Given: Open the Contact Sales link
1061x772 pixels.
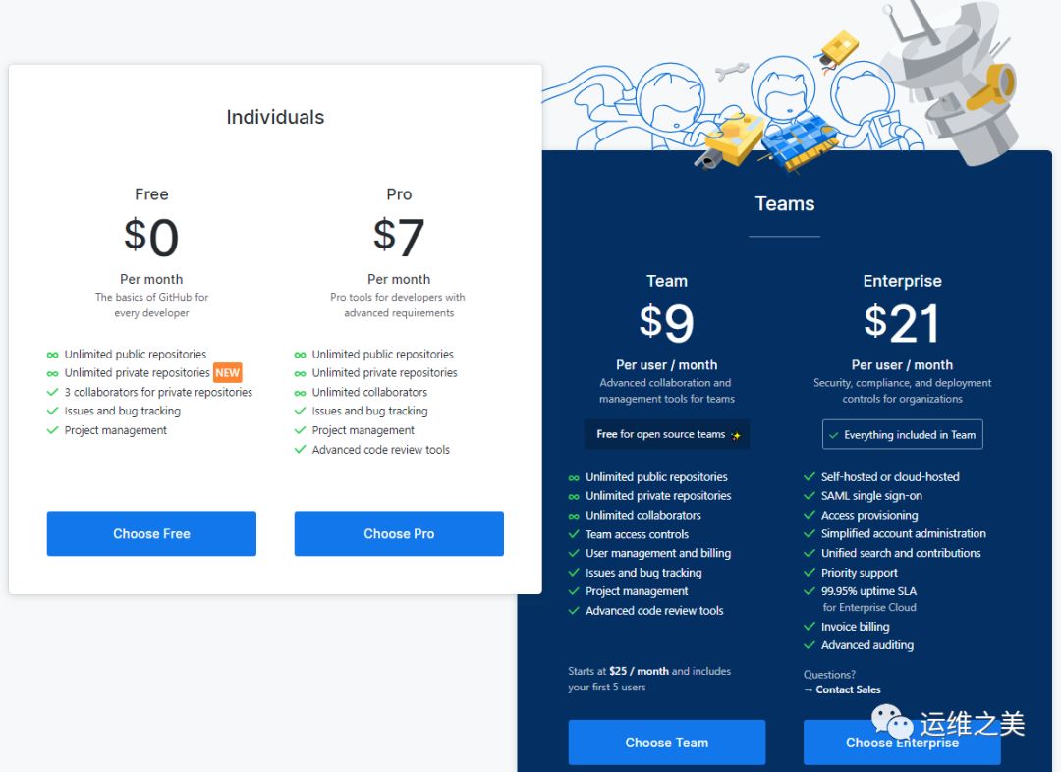Looking at the screenshot, I should coord(848,689).
